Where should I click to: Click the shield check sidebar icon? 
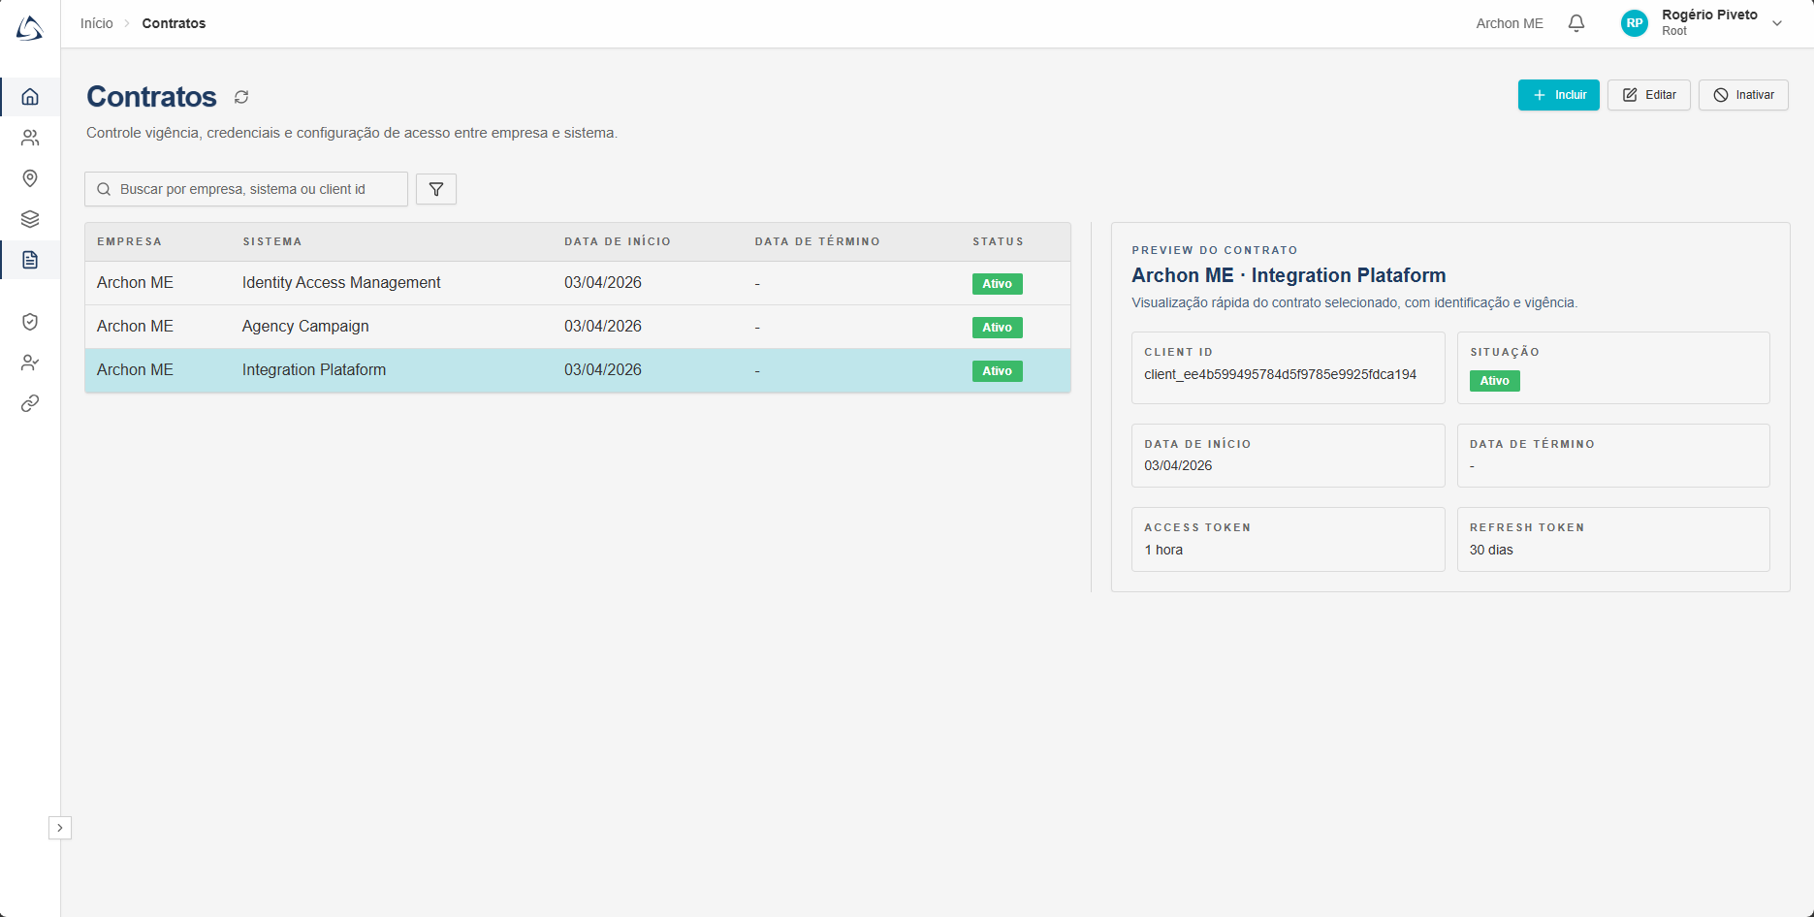coord(30,322)
